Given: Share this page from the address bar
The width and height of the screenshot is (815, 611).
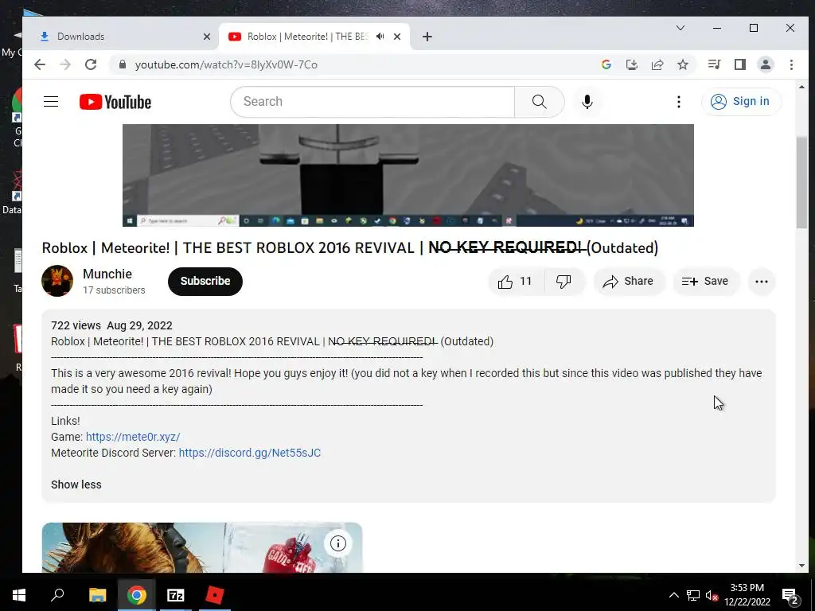Looking at the screenshot, I should coord(657,64).
